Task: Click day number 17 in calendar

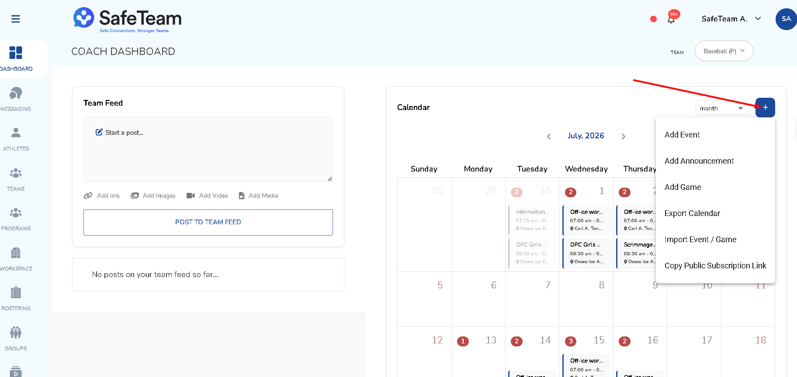Action: (707, 340)
